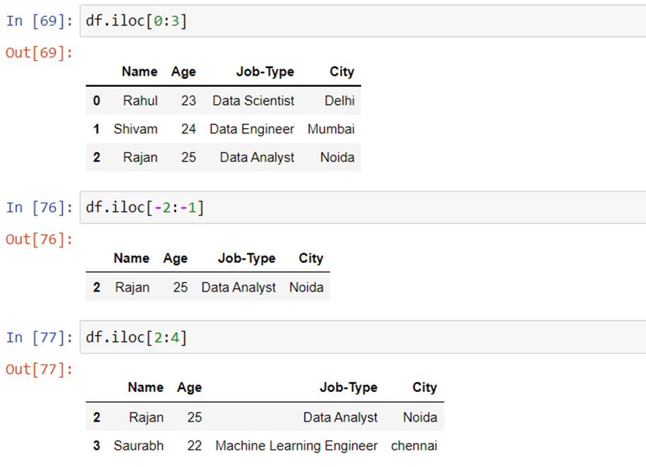Click the Out[69] output prompt
Screen dimensions: 646x467
coord(39,53)
